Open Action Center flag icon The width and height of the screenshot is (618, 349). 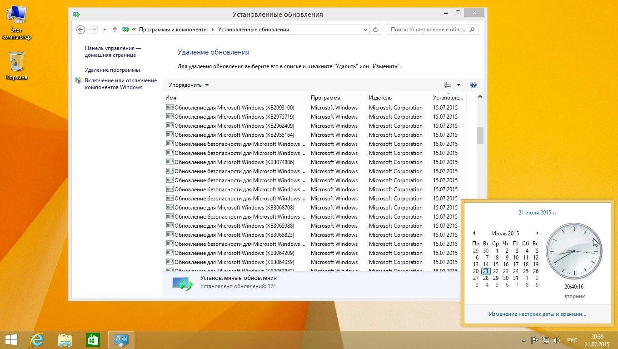point(534,340)
